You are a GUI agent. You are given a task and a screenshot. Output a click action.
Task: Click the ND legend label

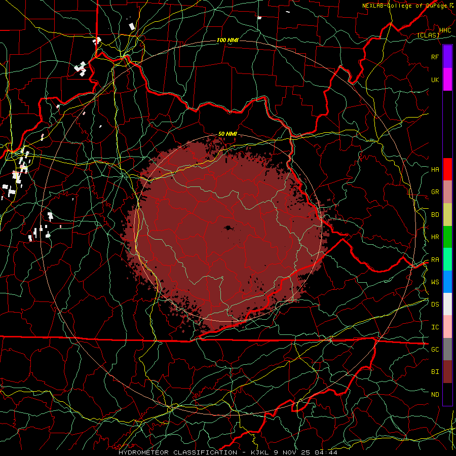[x=435, y=395]
